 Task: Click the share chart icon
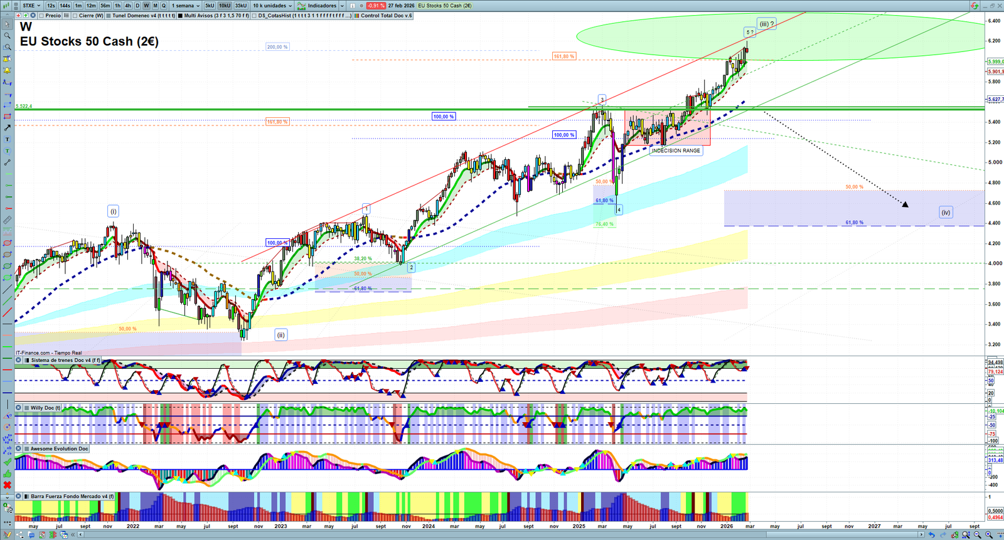pos(21,534)
